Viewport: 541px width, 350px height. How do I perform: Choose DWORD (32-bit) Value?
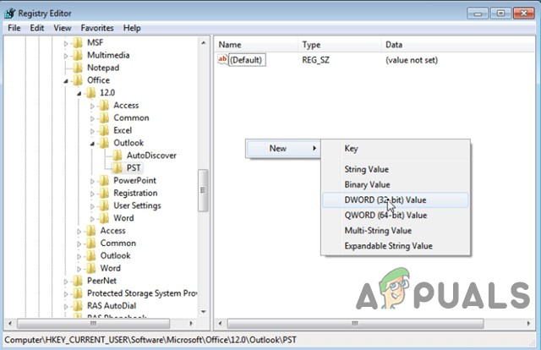pos(396,200)
